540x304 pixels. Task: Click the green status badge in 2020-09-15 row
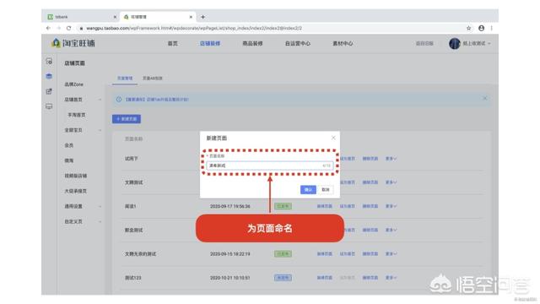[283, 253]
